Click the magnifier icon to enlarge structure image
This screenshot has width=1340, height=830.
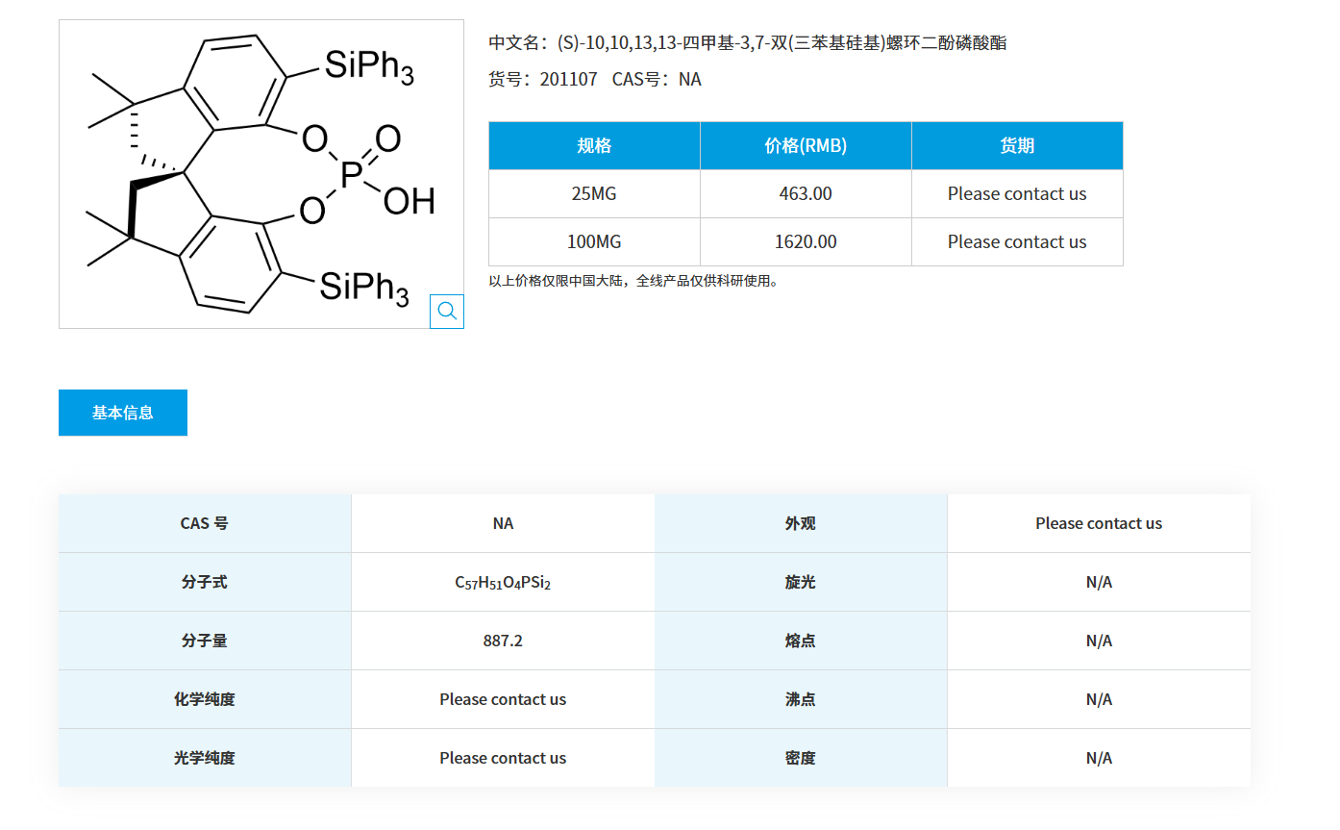coord(446,311)
